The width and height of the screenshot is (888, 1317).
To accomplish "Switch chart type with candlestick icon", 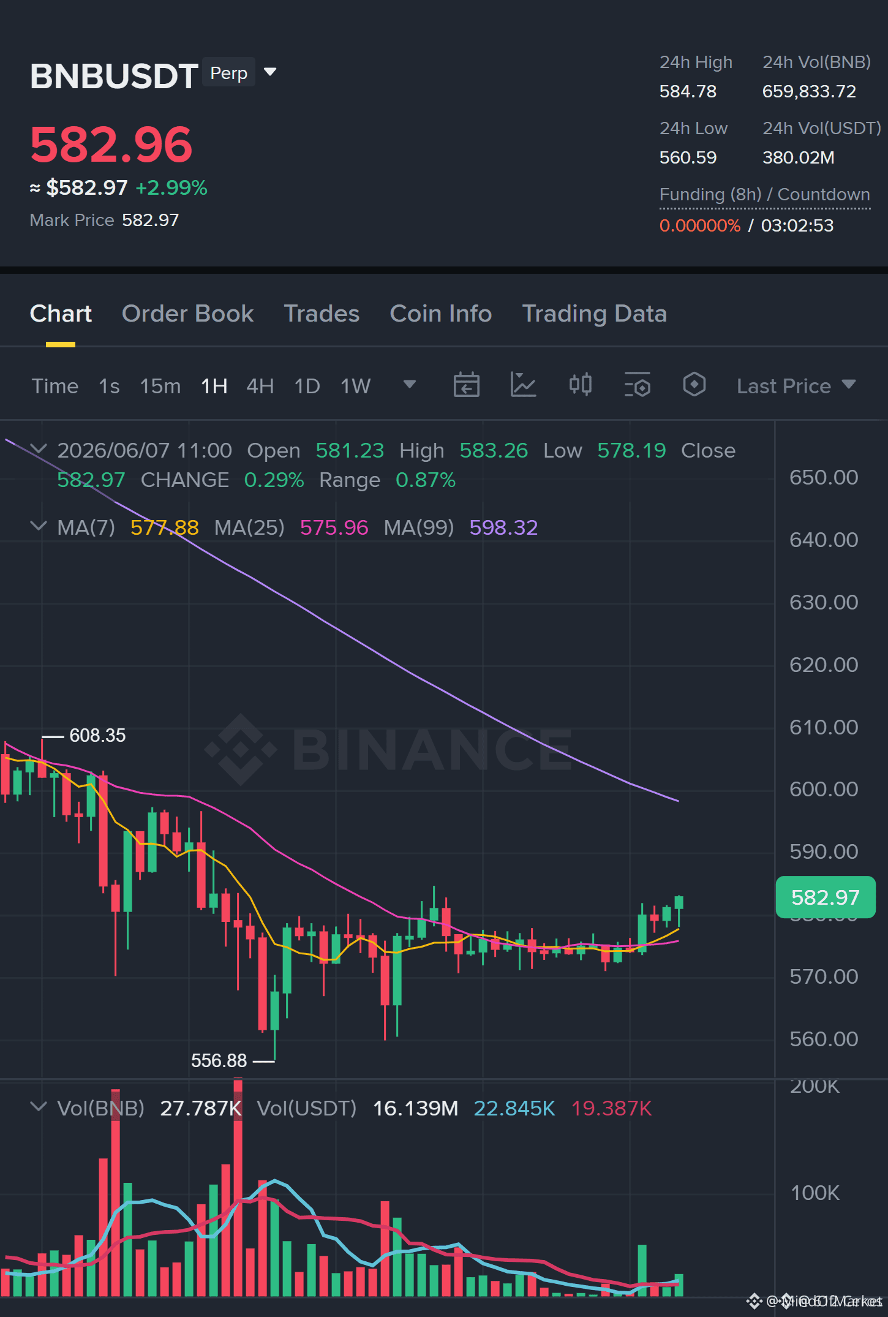I will click(581, 385).
